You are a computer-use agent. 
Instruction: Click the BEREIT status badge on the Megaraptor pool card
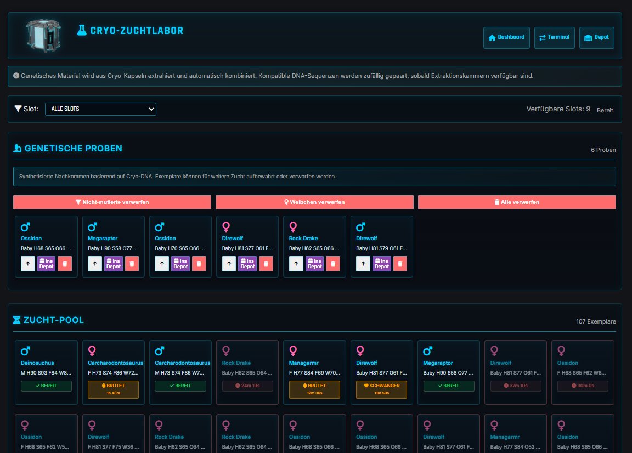[x=448, y=386]
